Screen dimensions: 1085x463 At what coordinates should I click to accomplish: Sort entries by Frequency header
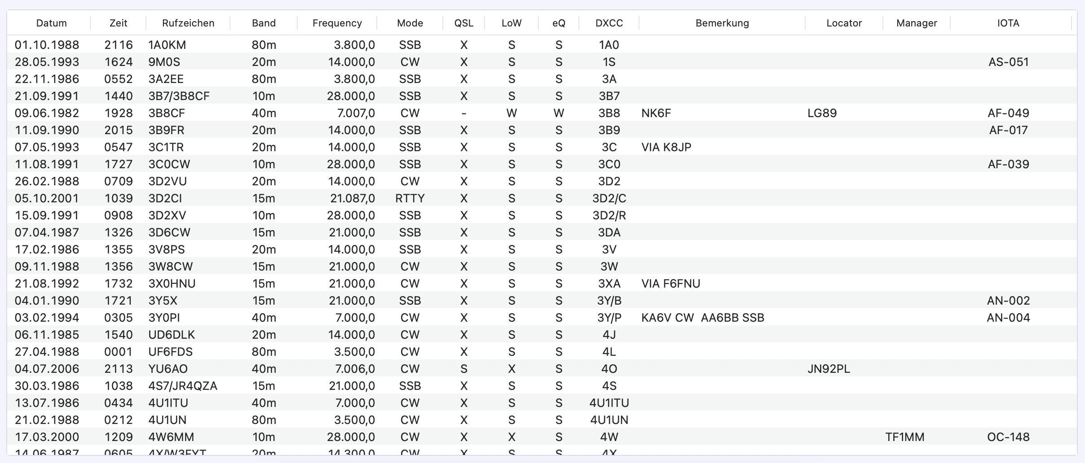pos(337,23)
